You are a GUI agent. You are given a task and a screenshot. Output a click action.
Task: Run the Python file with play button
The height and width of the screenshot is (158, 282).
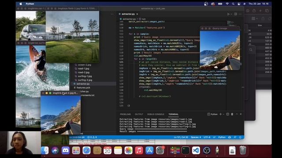click(x=228, y=14)
